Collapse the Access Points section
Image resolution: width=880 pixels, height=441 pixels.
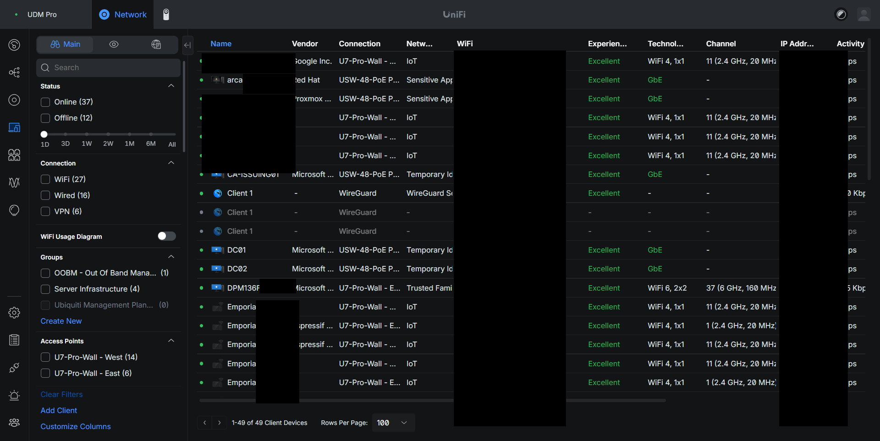click(171, 341)
